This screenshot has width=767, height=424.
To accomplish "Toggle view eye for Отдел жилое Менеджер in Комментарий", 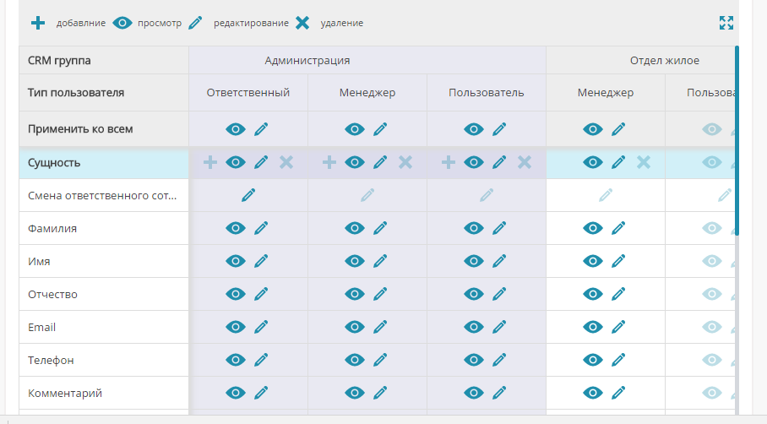I will coord(593,393).
